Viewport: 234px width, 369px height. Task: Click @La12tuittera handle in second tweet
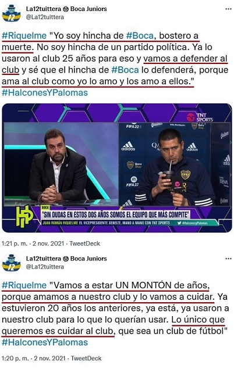pyautogui.click(x=45, y=267)
